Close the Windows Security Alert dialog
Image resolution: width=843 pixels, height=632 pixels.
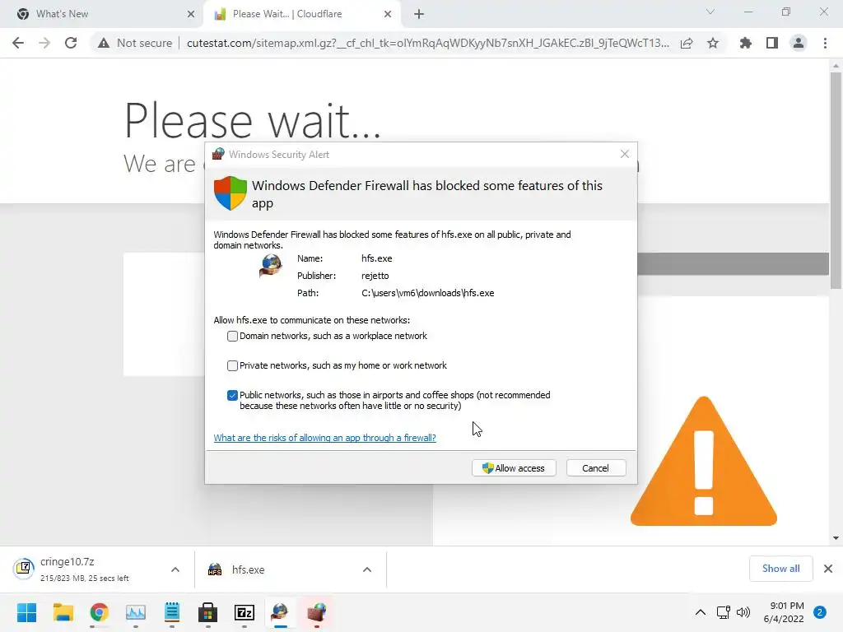click(x=625, y=154)
